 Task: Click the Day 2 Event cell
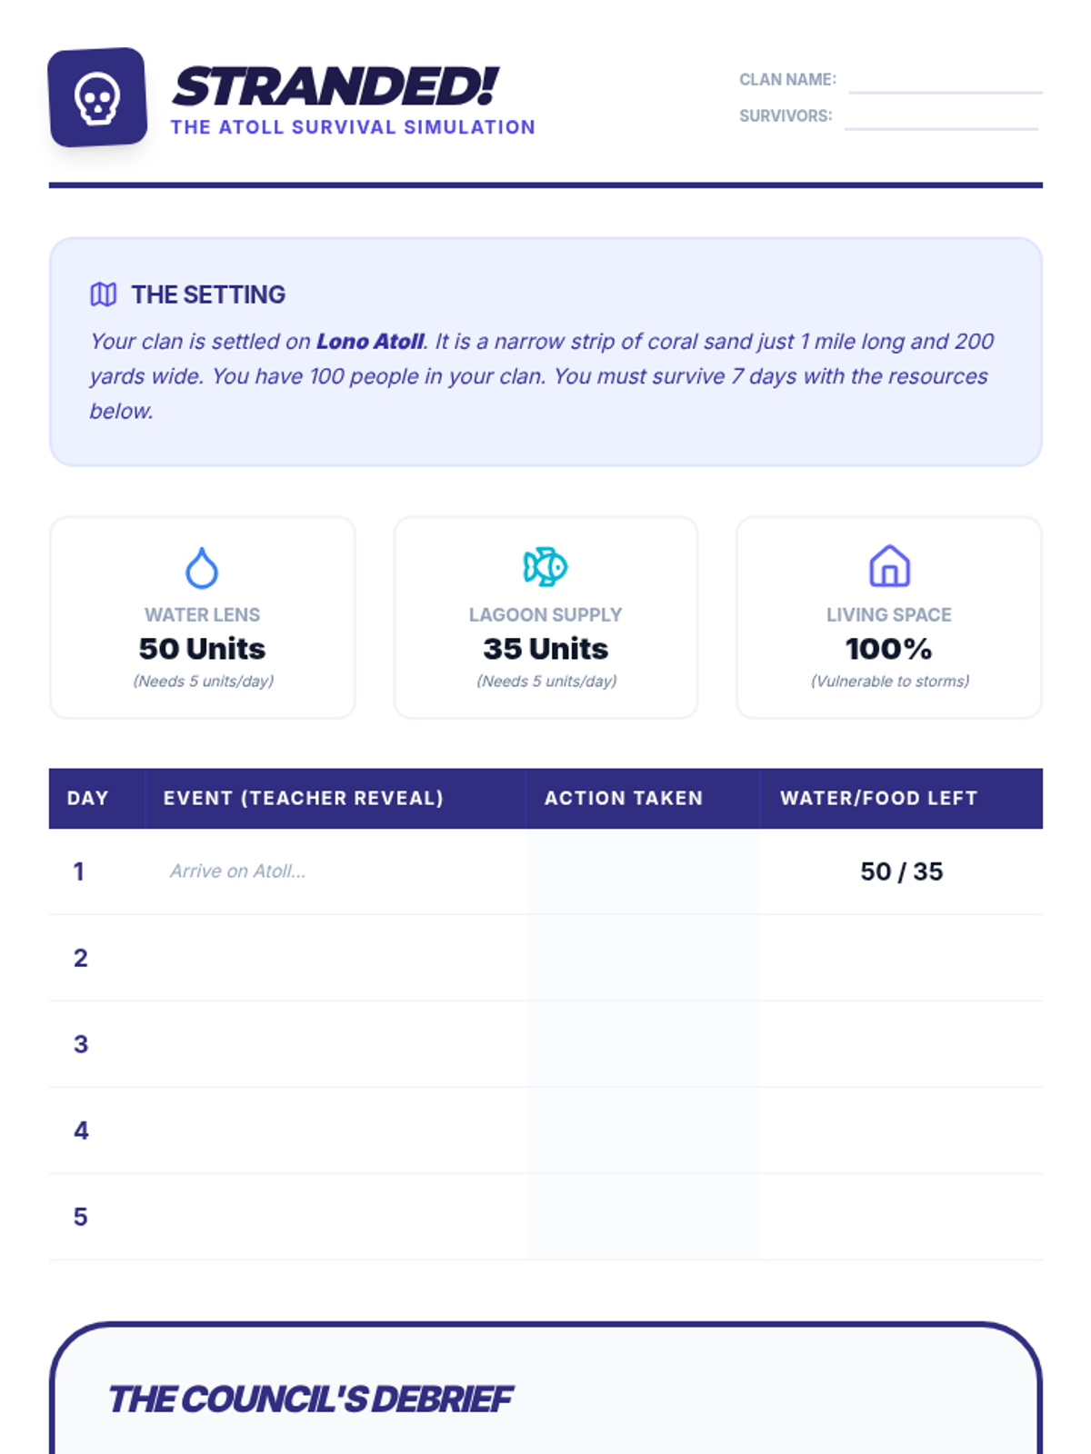(335, 958)
